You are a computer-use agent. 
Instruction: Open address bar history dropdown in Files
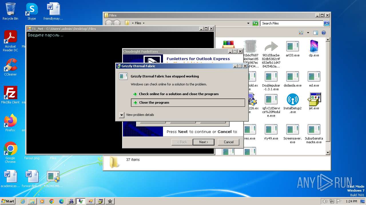[x=248, y=23]
